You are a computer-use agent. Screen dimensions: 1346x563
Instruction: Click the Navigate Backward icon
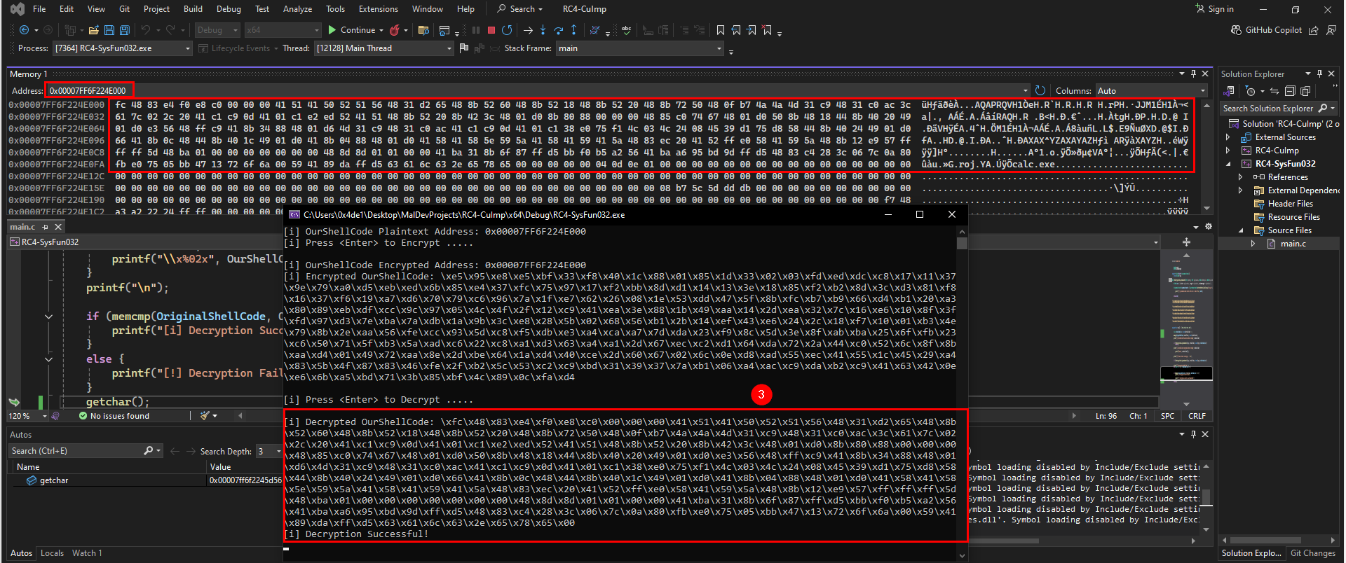pos(25,30)
